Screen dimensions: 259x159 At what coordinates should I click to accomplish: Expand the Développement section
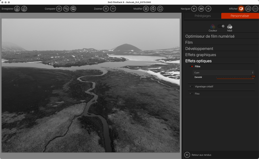[199, 48]
